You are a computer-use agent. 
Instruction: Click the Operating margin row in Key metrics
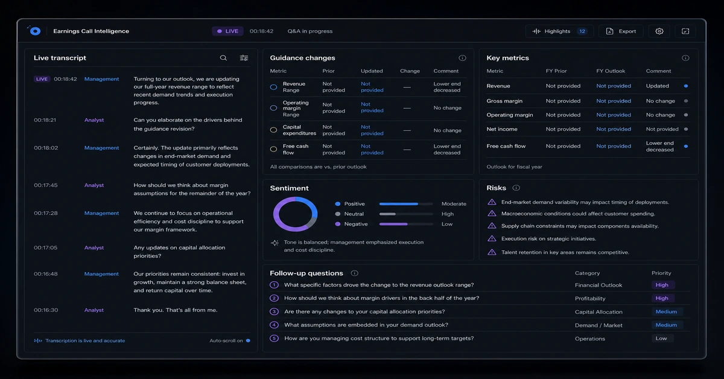click(x=588, y=115)
